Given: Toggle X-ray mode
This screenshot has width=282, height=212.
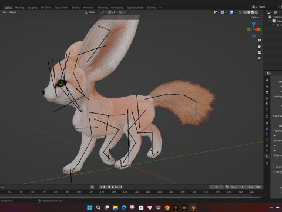Looking at the screenshot, I should coord(240,12).
